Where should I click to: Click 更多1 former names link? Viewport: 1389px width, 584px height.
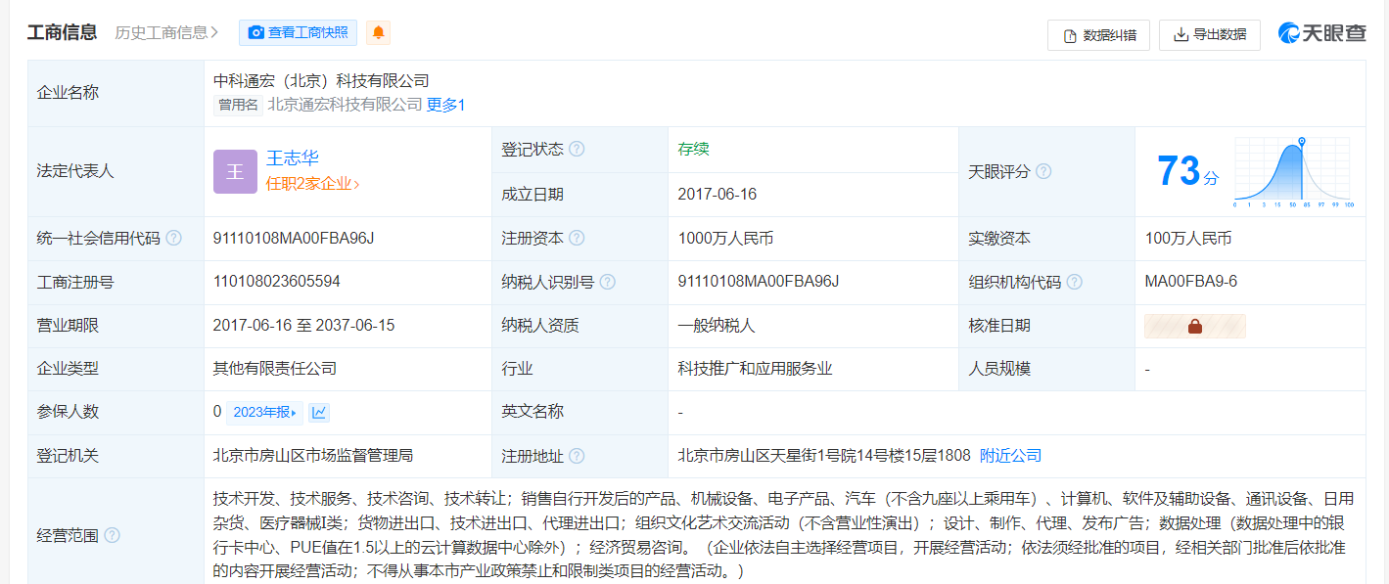445,105
